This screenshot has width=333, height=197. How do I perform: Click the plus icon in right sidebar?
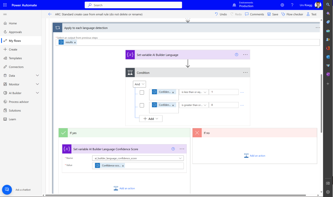328,84
